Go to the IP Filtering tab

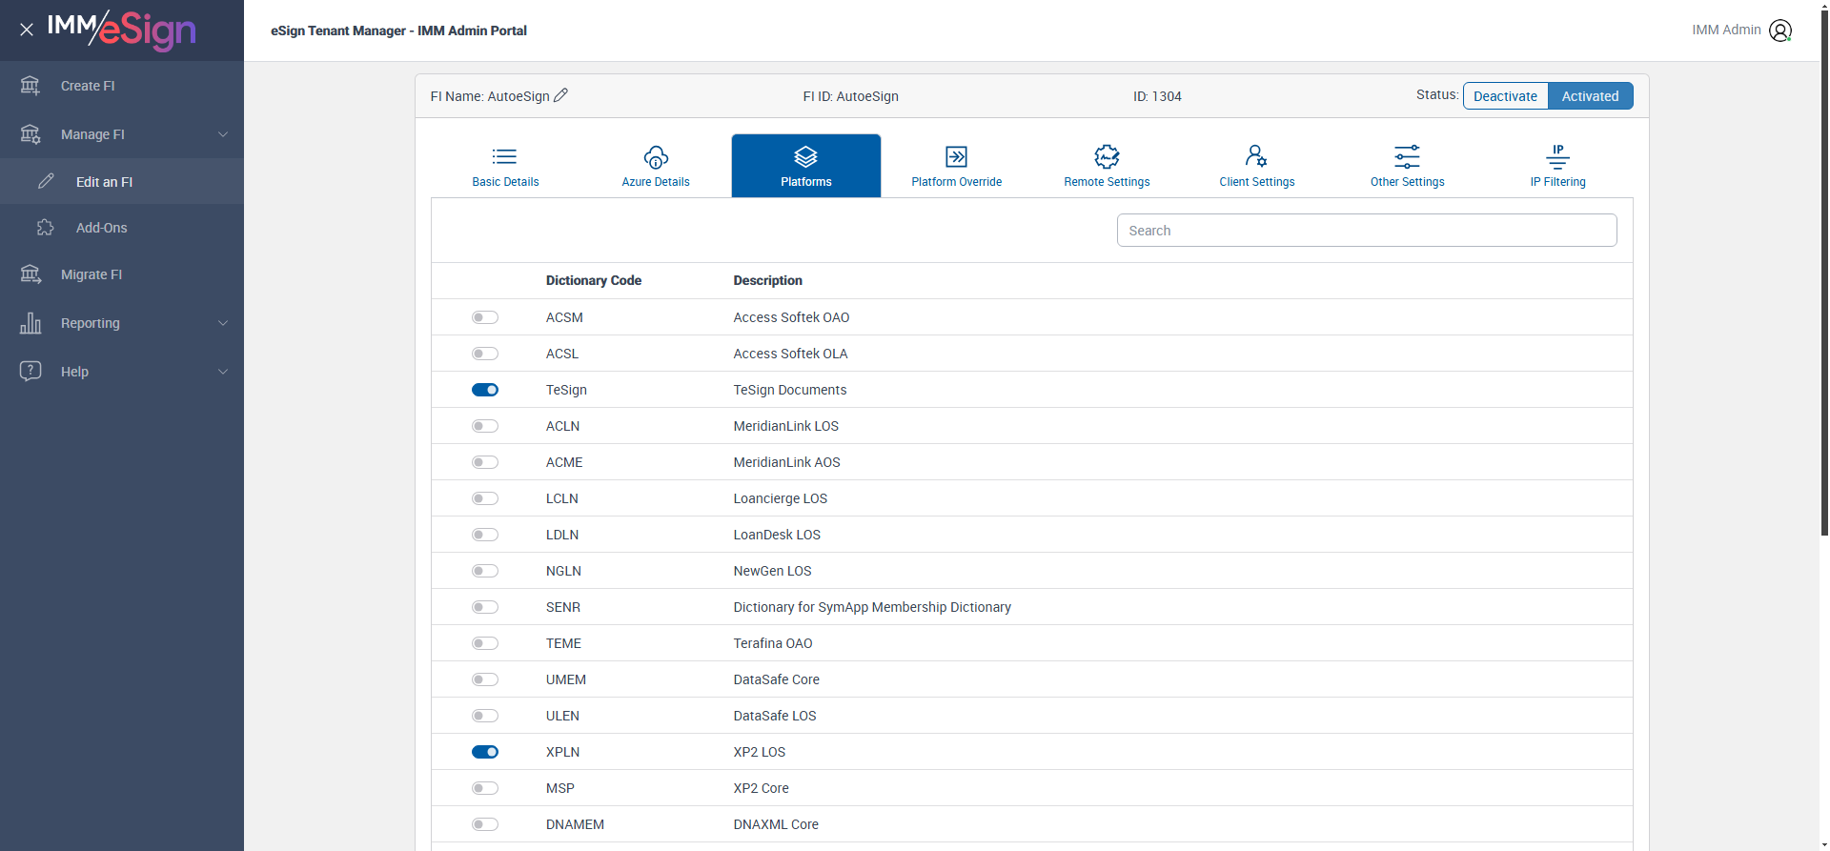tap(1557, 166)
